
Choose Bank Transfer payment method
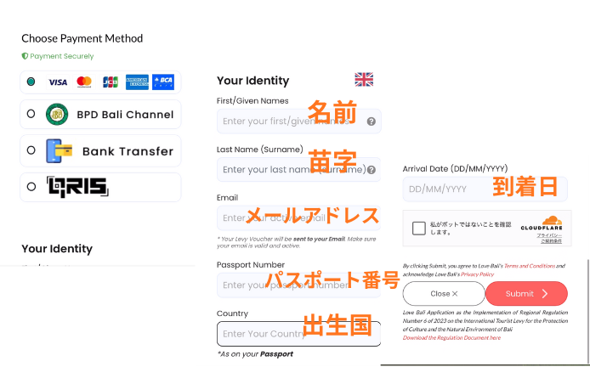[x=31, y=150]
